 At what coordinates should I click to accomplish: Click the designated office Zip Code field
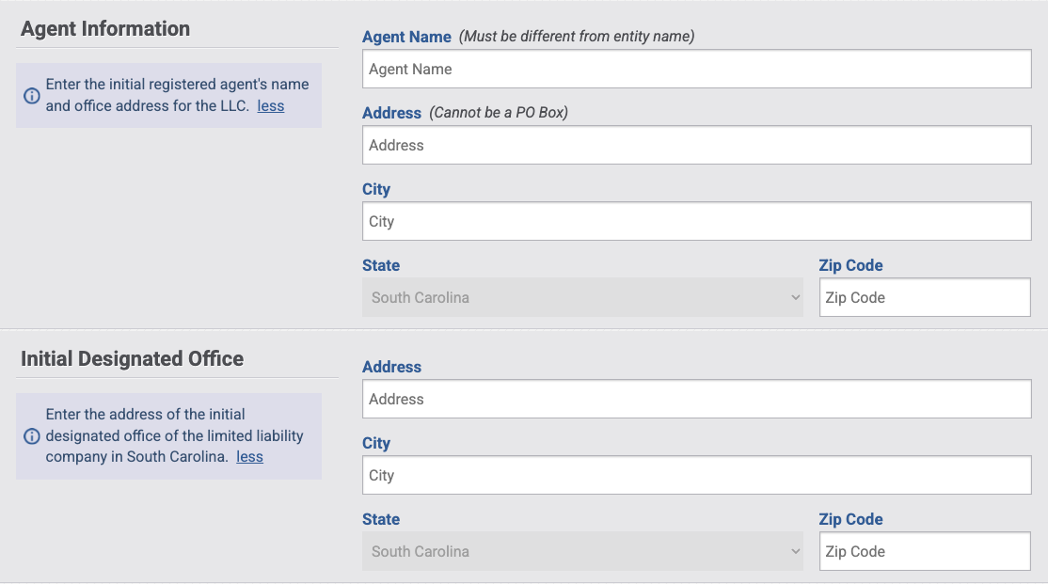(x=925, y=551)
